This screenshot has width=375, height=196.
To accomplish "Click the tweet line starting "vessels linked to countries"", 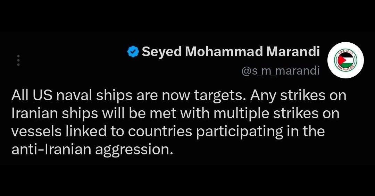I will [168, 131].
